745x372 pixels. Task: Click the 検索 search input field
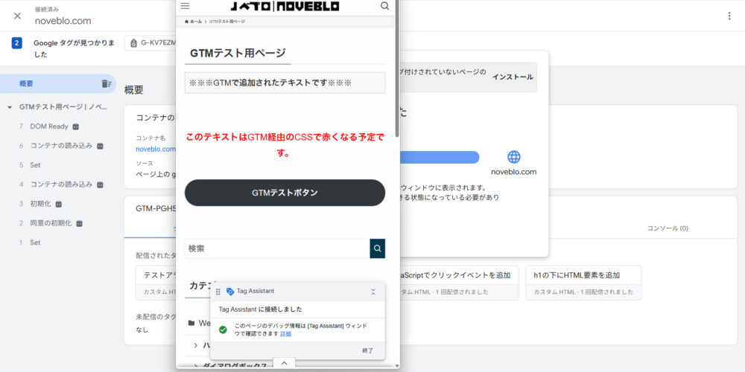coord(276,248)
